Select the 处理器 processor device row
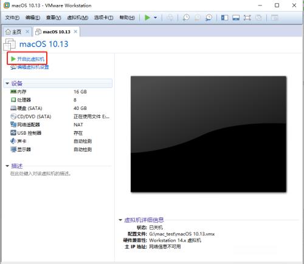The width and height of the screenshot is (304, 264). click(58, 100)
